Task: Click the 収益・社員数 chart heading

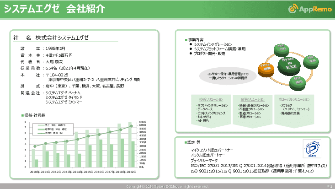Action: click(x=35, y=115)
